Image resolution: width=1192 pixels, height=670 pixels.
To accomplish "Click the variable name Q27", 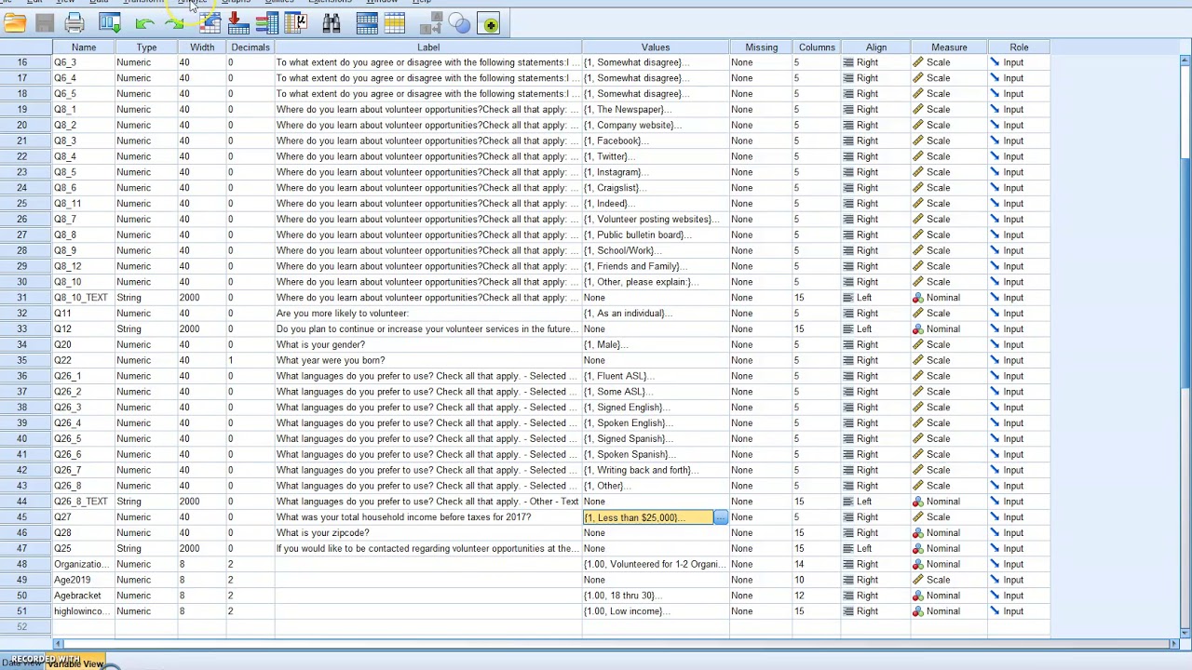I will point(62,517).
